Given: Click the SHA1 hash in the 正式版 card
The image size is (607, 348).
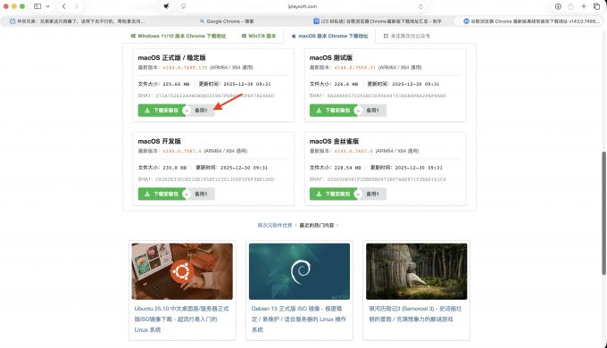Looking at the screenshot, I should pos(215,95).
